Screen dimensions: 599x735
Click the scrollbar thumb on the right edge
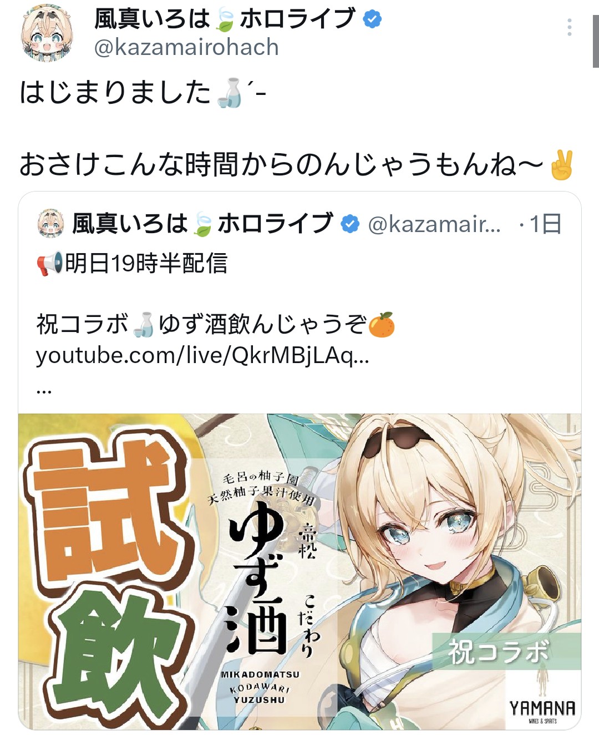coord(596,42)
